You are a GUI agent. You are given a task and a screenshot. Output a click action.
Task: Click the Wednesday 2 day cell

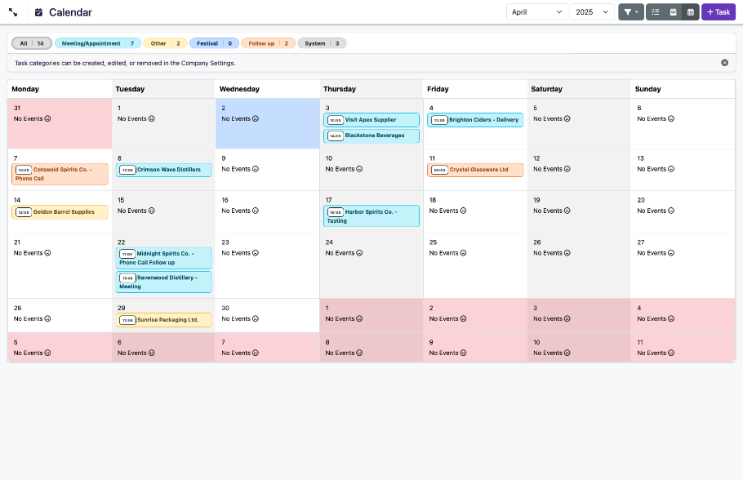pyautogui.click(x=267, y=131)
